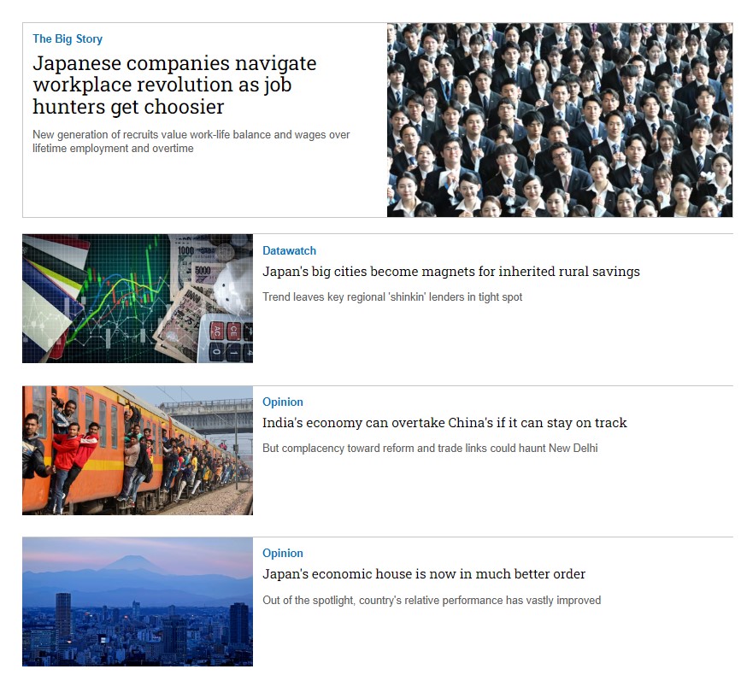
Task: Select the Opinion label above Japan's economic house
Action: pyautogui.click(x=283, y=553)
